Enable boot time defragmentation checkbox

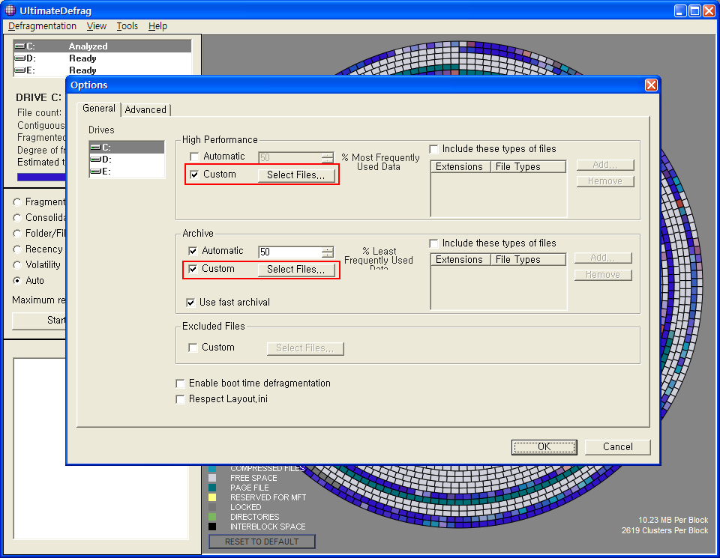181,383
